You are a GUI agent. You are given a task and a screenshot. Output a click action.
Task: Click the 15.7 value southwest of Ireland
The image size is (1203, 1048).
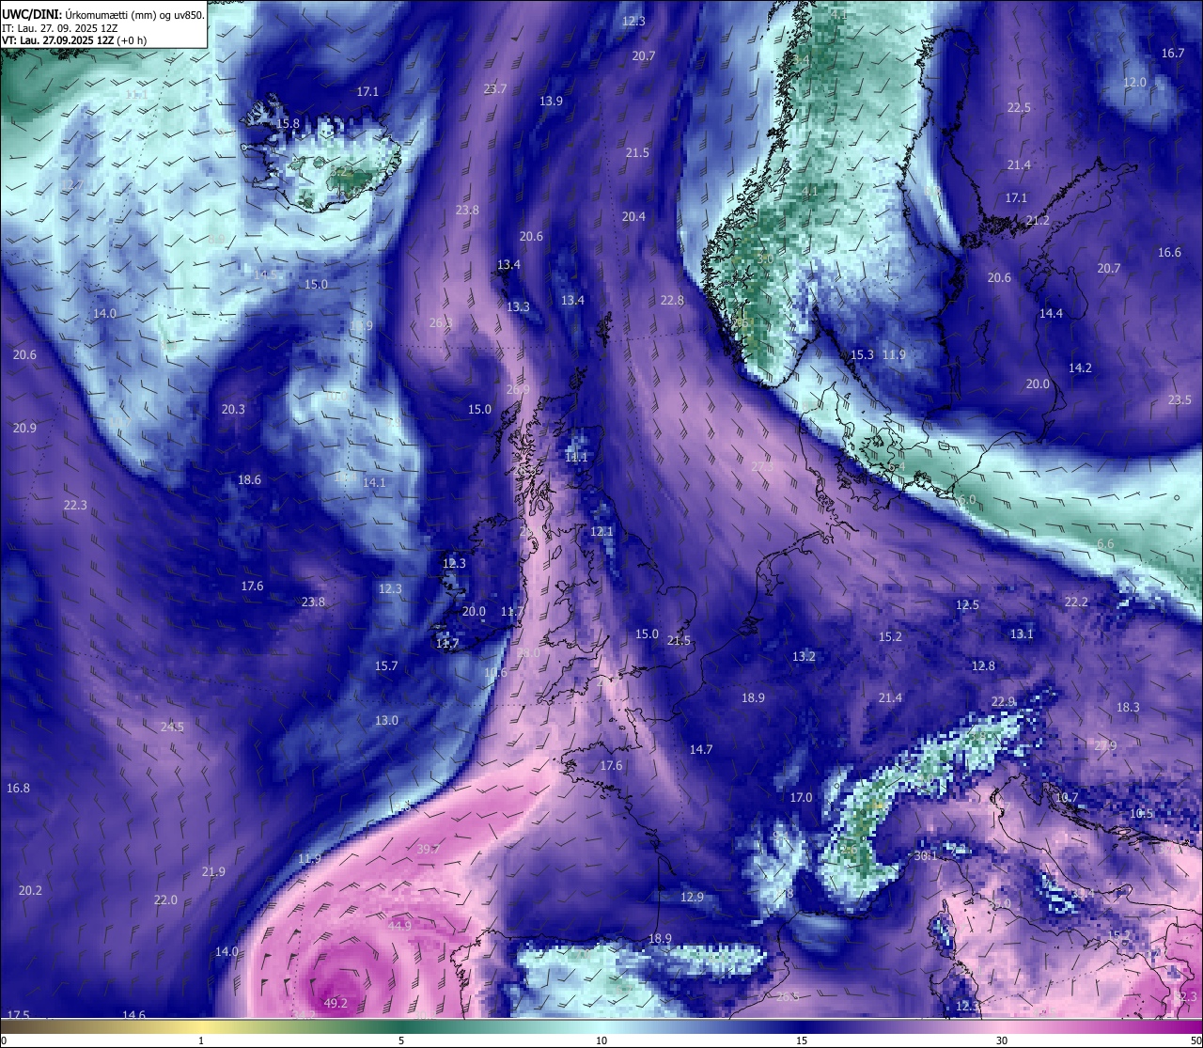(x=386, y=666)
